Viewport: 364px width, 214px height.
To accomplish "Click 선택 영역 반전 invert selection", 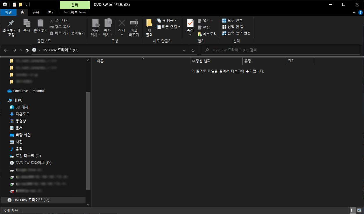I will (x=236, y=33).
